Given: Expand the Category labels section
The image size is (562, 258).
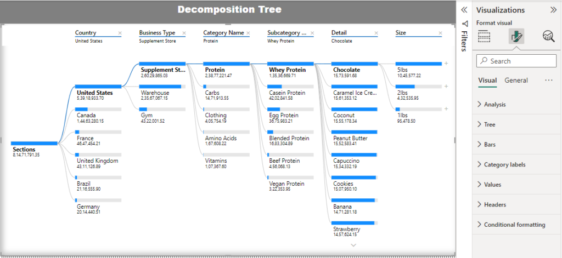Looking at the screenshot, I should click(504, 164).
